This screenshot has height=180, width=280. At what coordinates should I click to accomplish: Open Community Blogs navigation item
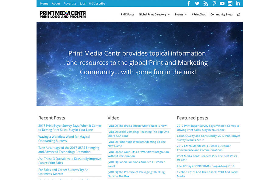tap(222, 15)
